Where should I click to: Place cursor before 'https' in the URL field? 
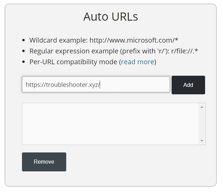26,85
